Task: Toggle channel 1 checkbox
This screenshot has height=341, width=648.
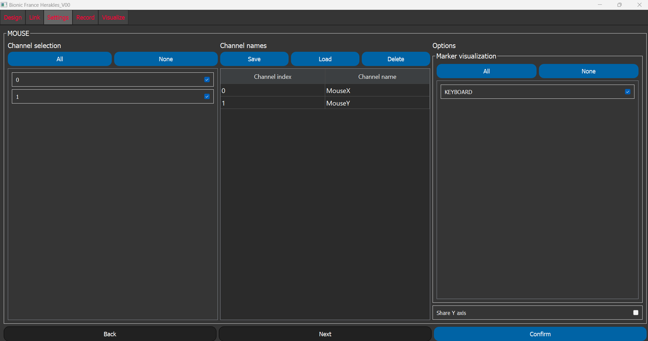Action: (207, 97)
